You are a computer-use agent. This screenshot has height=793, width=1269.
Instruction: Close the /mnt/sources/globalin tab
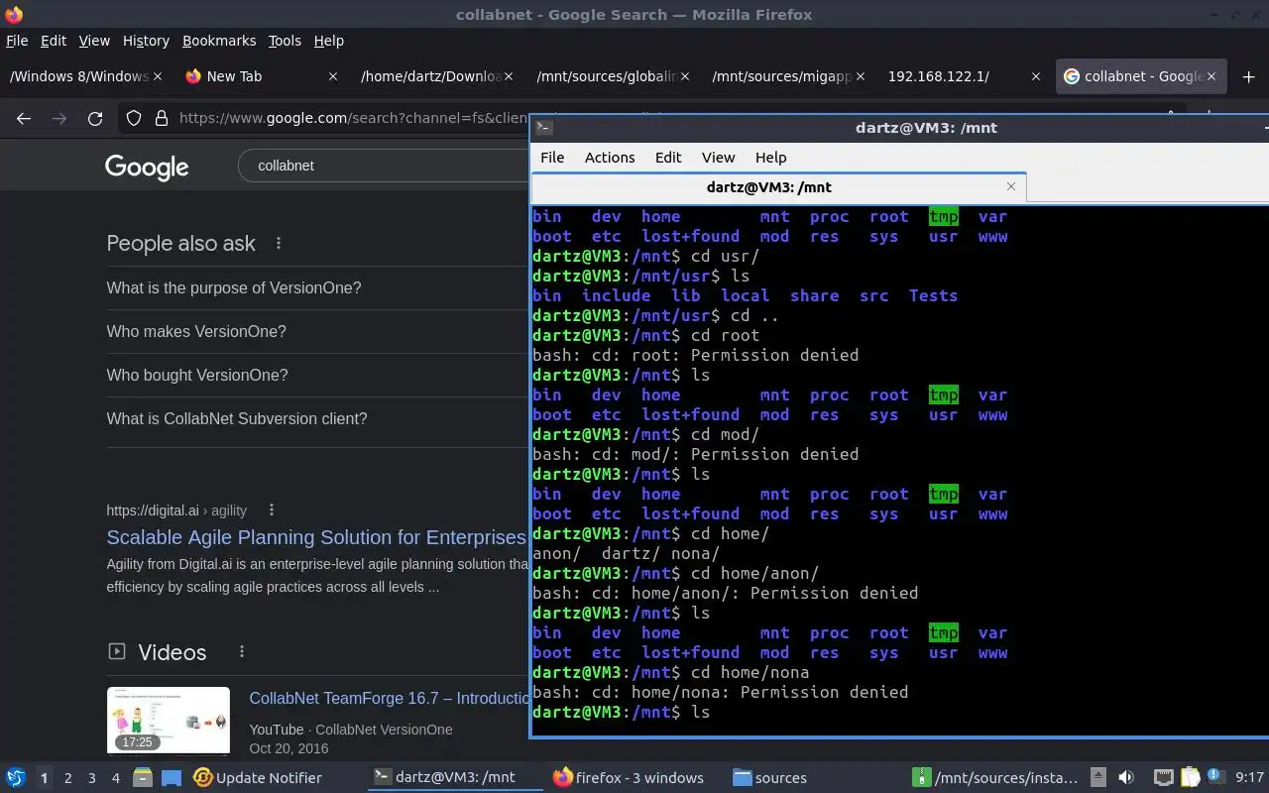coord(684,76)
